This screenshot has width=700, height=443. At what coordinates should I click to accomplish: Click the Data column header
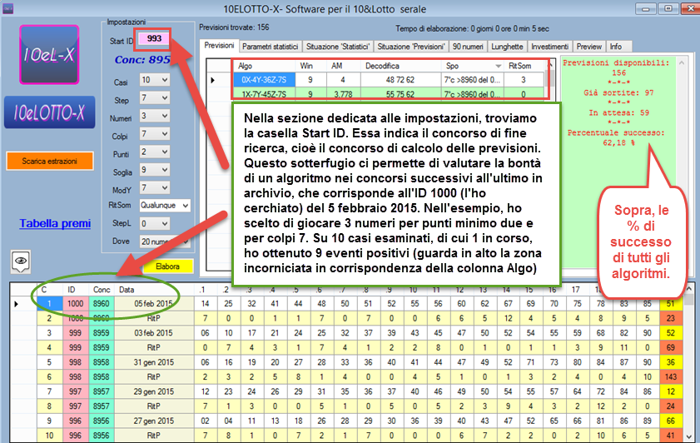click(154, 290)
